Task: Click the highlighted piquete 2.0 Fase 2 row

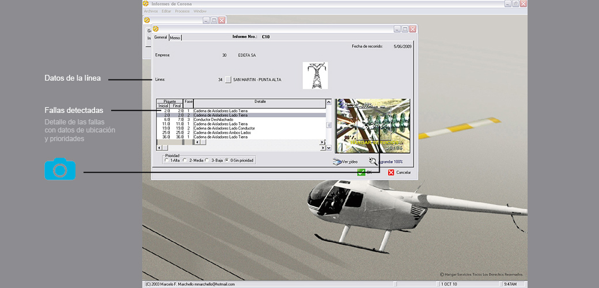Action: pyautogui.click(x=241, y=115)
